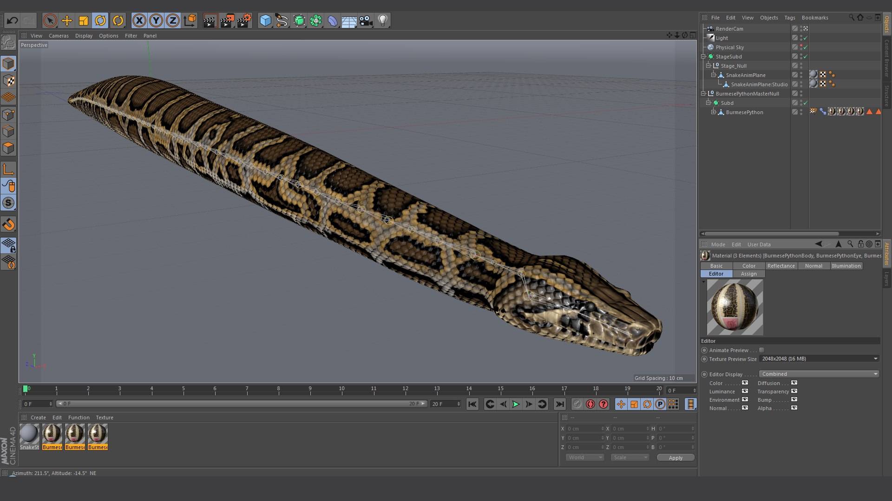Click the Apply coordinates button
The image size is (892, 501).
tap(676, 457)
